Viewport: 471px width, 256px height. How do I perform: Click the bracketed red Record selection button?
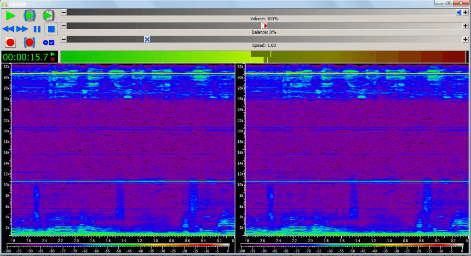point(29,43)
